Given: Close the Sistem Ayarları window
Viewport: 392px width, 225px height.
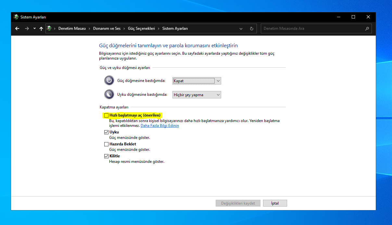Looking at the screenshot, I should pyautogui.click(x=368, y=17).
